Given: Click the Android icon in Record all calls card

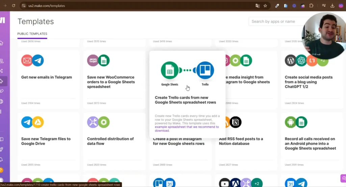Looking at the screenshot, I should pos(290,122).
